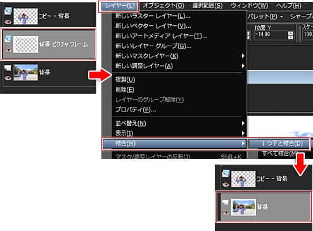Toggle eye icon of コピー - 背景 in bottom-right panel
This screenshot has width=313, height=231.
click(x=226, y=184)
